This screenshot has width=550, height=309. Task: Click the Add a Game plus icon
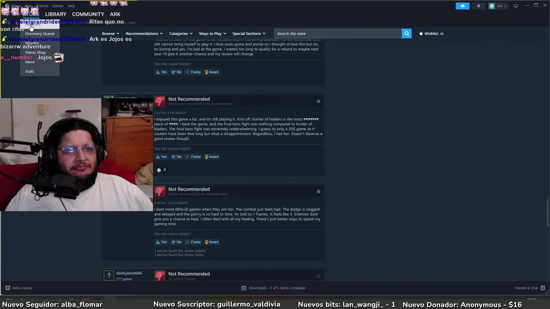[x=7, y=288]
